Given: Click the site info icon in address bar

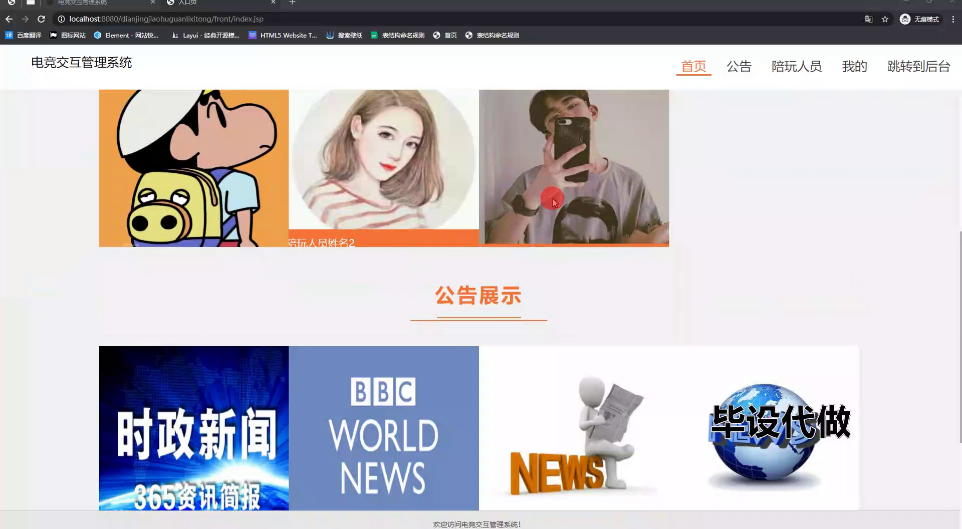Looking at the screenshot, I should click(x=61, y=19).
